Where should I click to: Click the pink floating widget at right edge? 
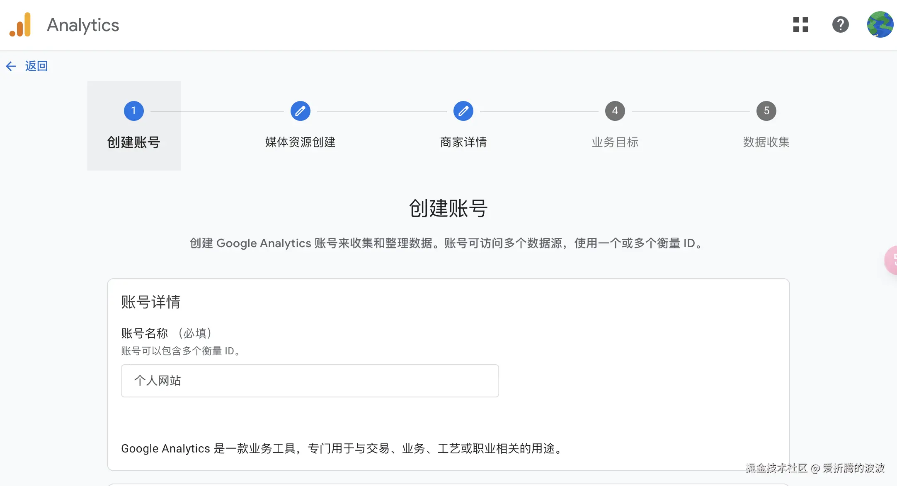click(891, 260)
